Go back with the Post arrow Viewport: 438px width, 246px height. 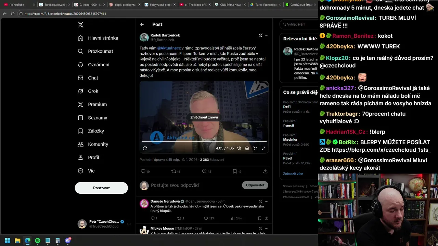(x=142, y=25)
